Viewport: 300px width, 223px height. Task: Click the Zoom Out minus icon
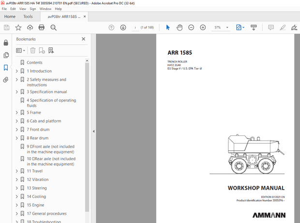click(191, 28)
